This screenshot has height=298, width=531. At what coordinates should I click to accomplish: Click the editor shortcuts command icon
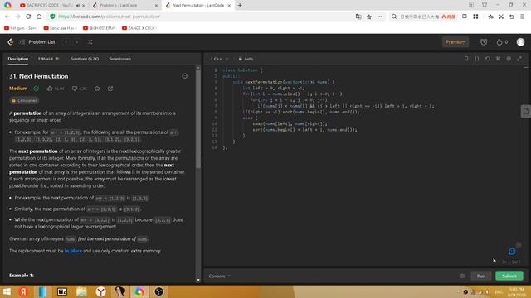498,59
